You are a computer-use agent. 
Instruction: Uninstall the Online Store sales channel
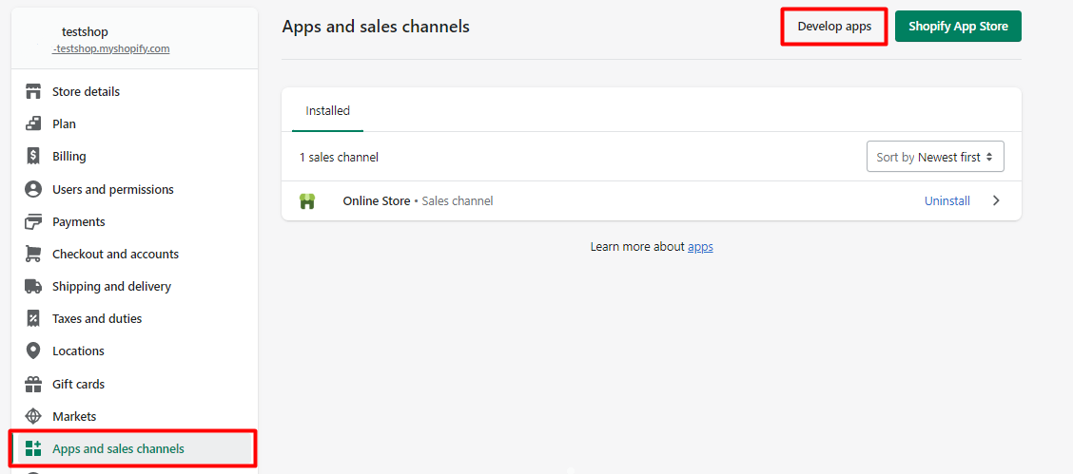point(946,201)
